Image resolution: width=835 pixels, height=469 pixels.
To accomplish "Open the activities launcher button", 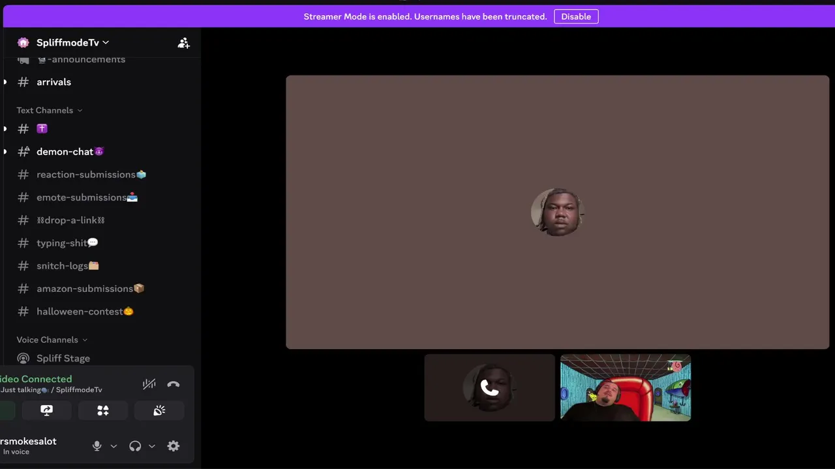I will (103, 410).
